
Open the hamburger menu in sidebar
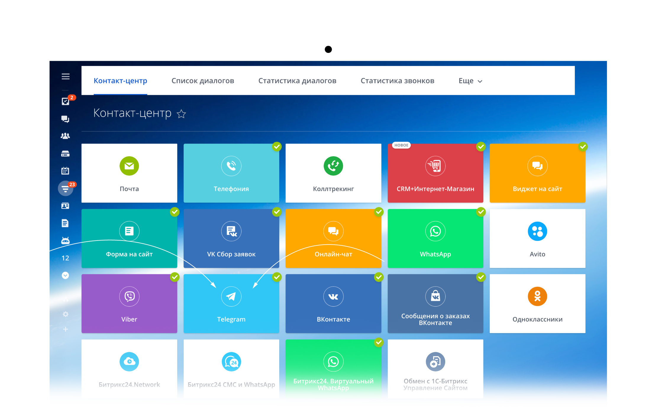pyautogui.click(x=65, y=77)
